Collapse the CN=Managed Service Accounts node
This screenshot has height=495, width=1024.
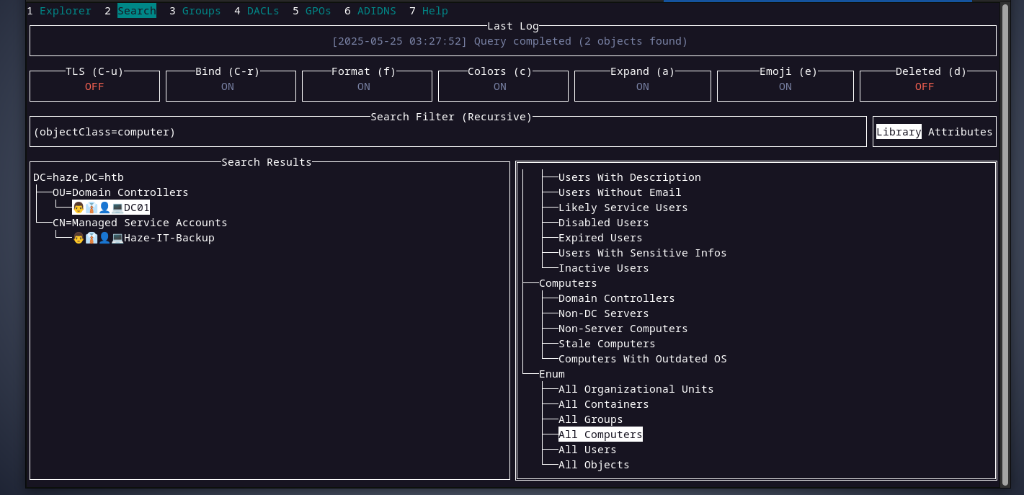click(x=139, y=223)
